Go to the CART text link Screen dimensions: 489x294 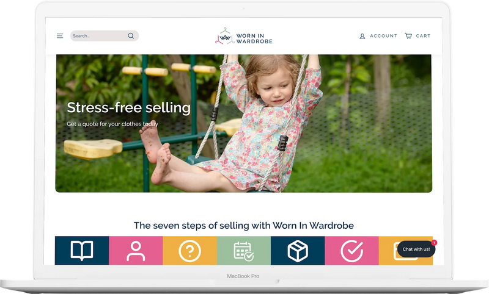423,36
